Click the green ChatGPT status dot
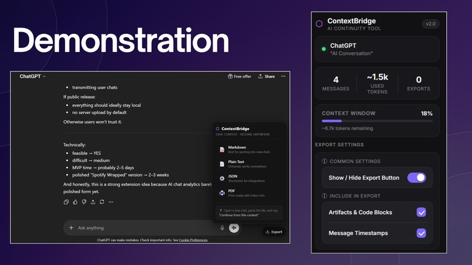 pos(324,49)
